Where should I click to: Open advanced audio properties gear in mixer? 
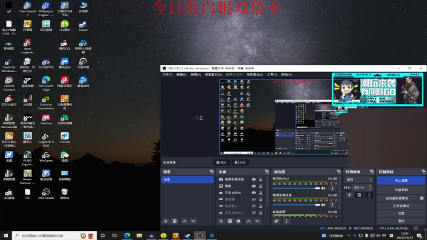coord(276,221)
